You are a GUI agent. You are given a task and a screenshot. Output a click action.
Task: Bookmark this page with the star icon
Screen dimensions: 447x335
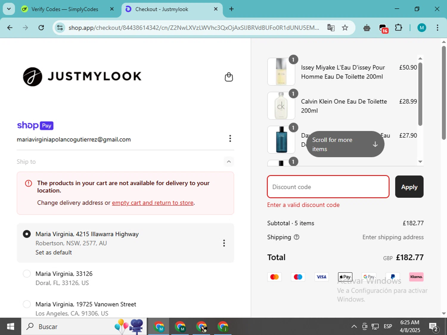345,28
